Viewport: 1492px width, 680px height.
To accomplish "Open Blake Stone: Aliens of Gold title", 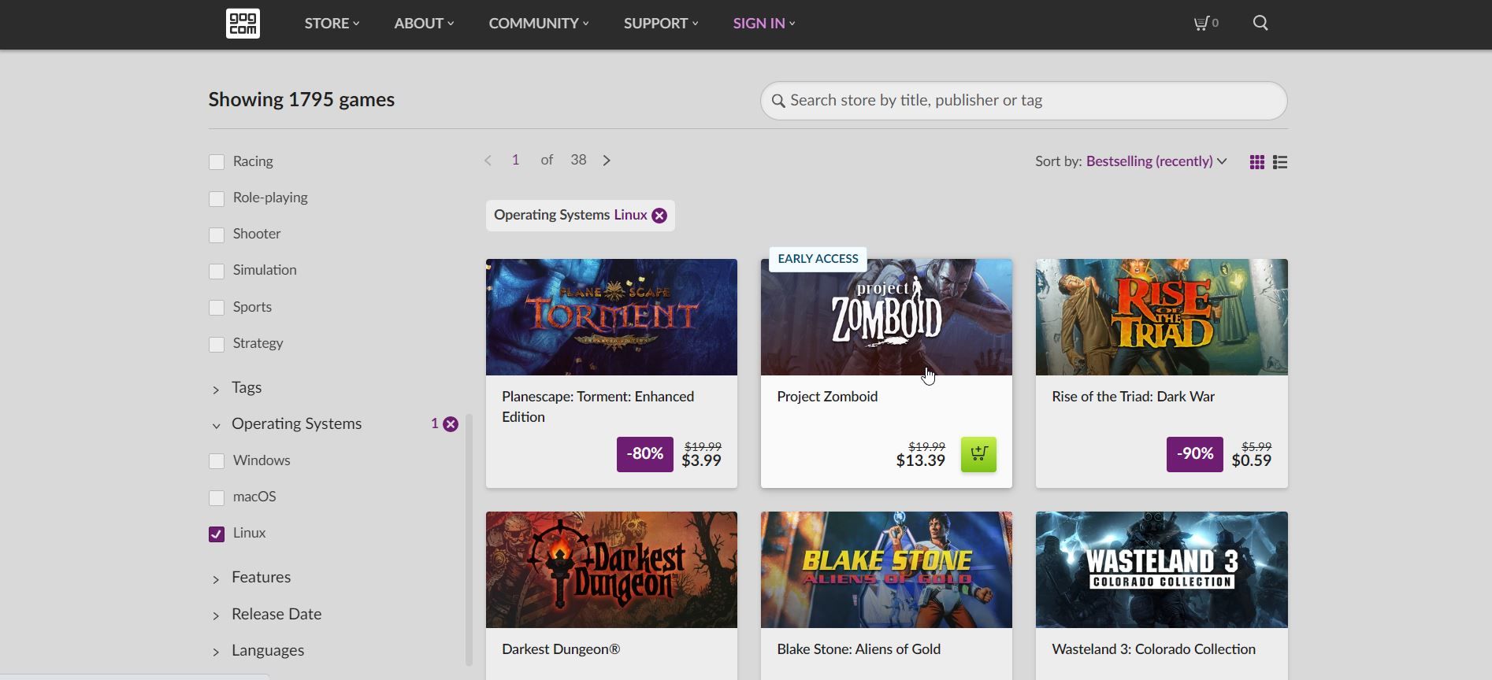I will 859,649.
